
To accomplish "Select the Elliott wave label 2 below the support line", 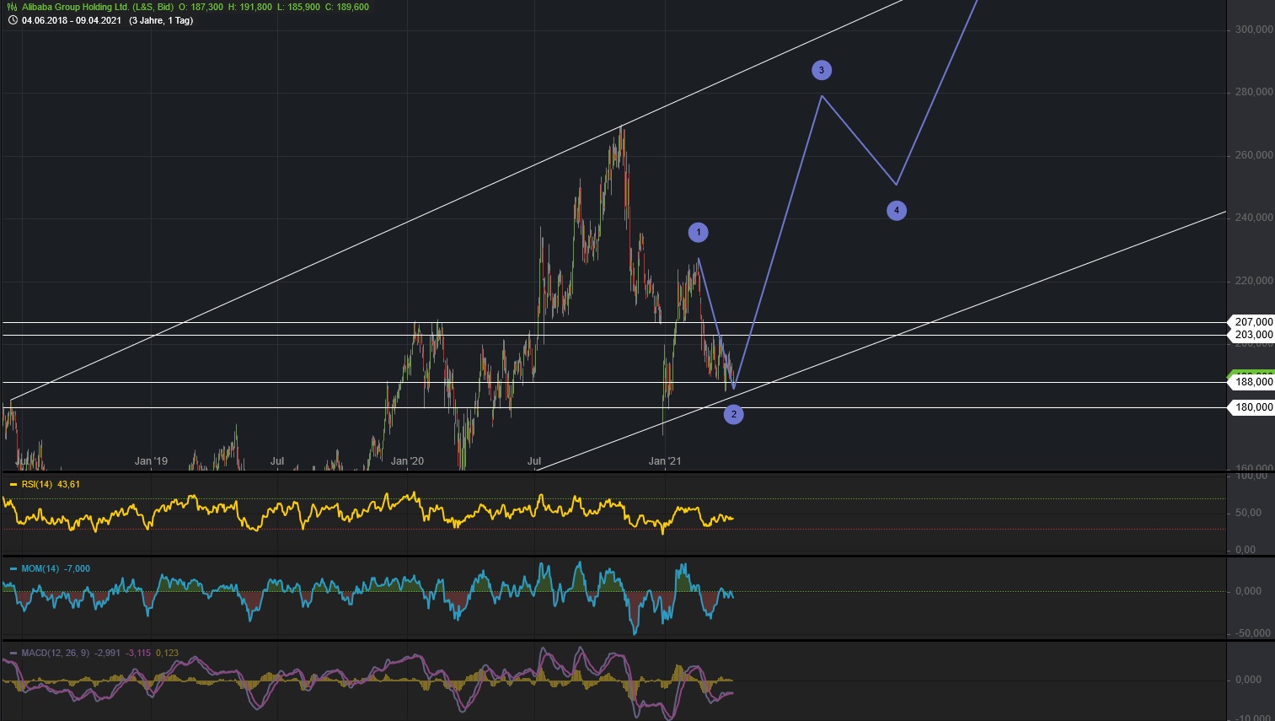I will (733, 414).
